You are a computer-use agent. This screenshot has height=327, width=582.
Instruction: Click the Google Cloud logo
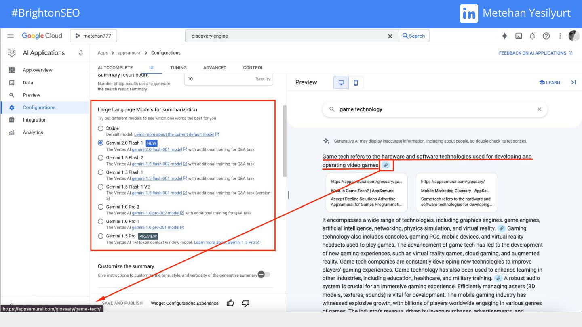(x=42, y=36)
